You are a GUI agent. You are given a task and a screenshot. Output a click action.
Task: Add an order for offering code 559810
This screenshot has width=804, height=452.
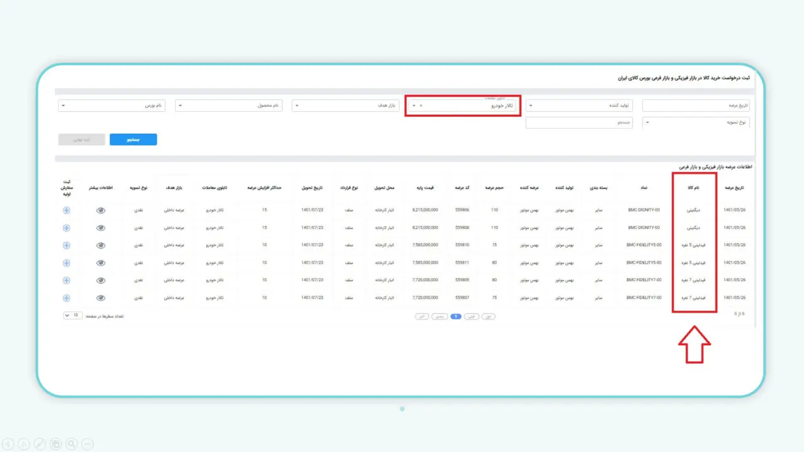tap(67, 245)
